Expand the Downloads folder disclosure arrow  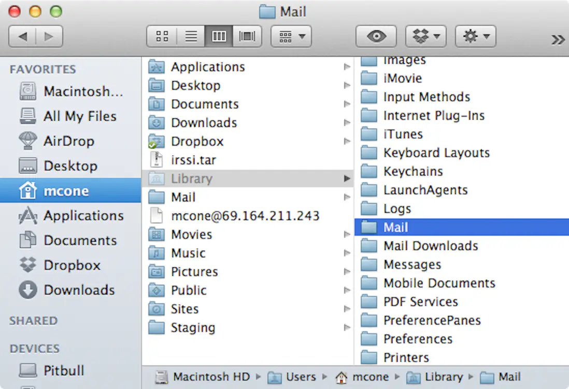pyautogui.click(x=346, y=123)
